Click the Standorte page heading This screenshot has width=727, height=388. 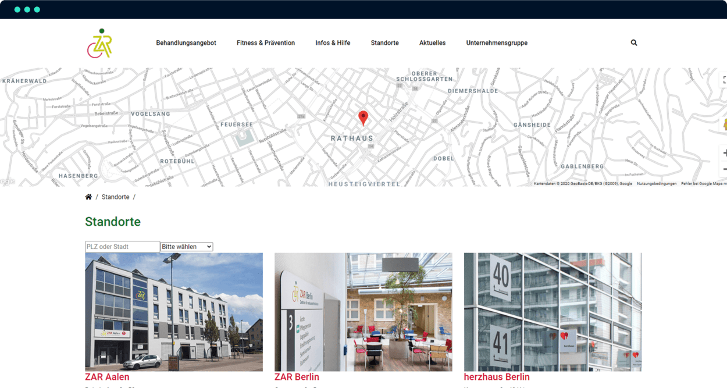113,222
